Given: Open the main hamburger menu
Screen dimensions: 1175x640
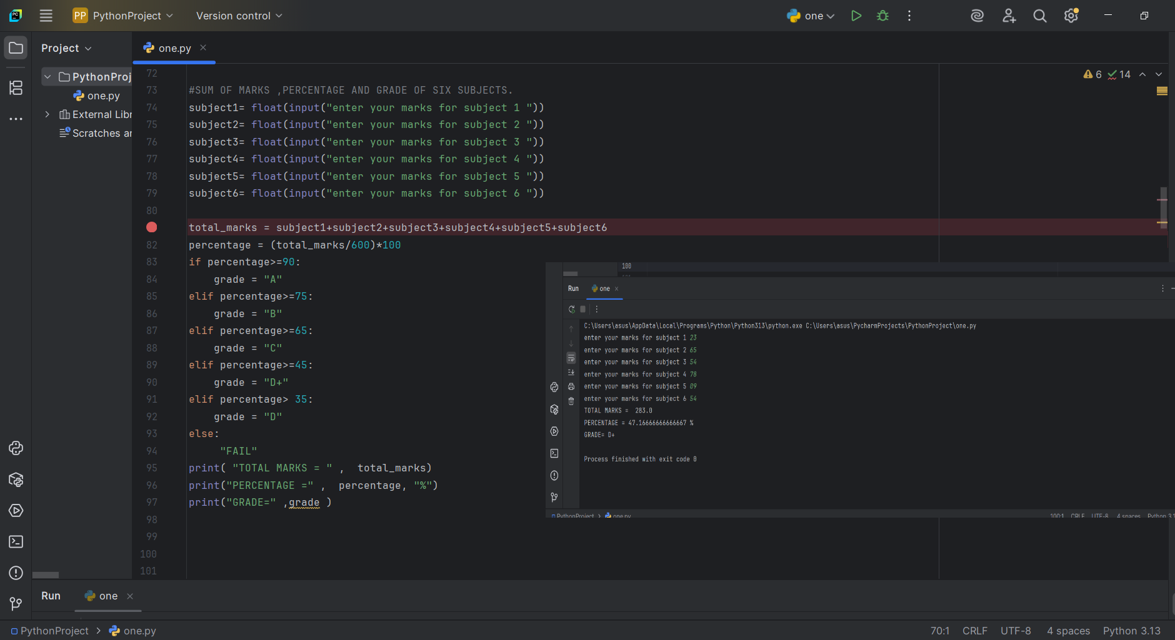Looking at the screenshot, I should pyautogui.click(x=46, y=16).
